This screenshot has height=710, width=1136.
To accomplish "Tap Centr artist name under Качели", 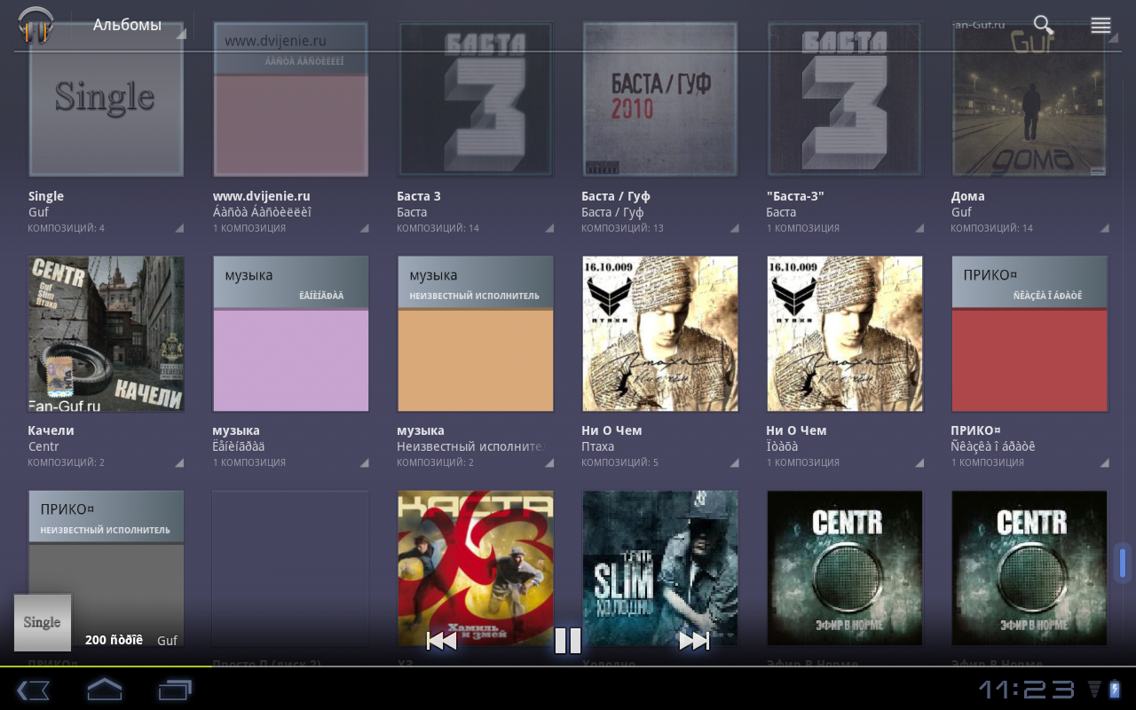I will [x=43, y=446].
